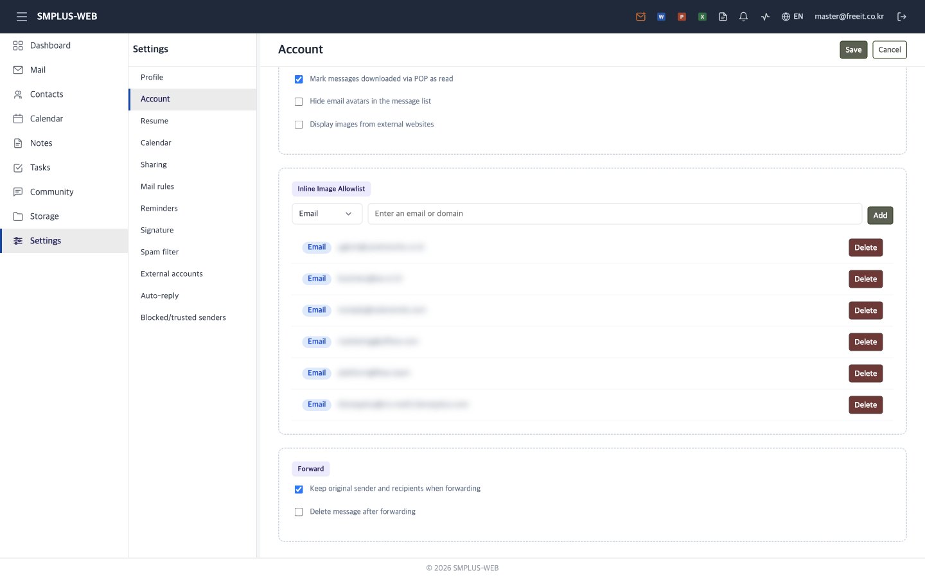
Task: Open the EN language selector
Action: [x=792, y=17]
